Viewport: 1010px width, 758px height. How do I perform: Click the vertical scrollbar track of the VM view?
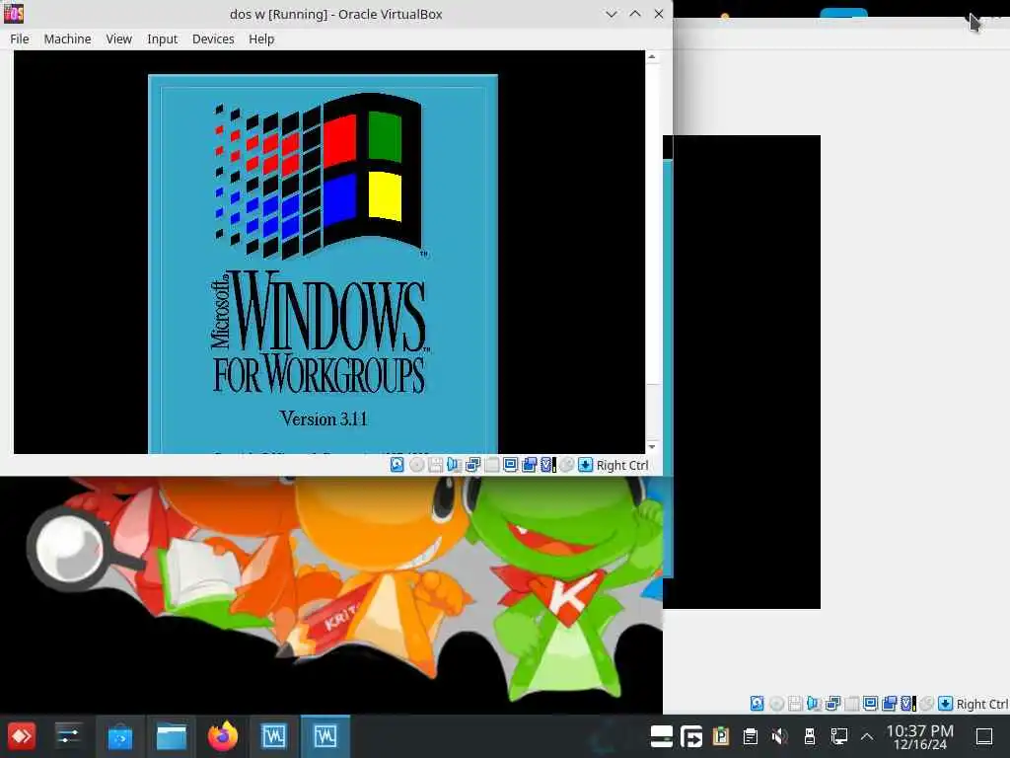[652, 252]
